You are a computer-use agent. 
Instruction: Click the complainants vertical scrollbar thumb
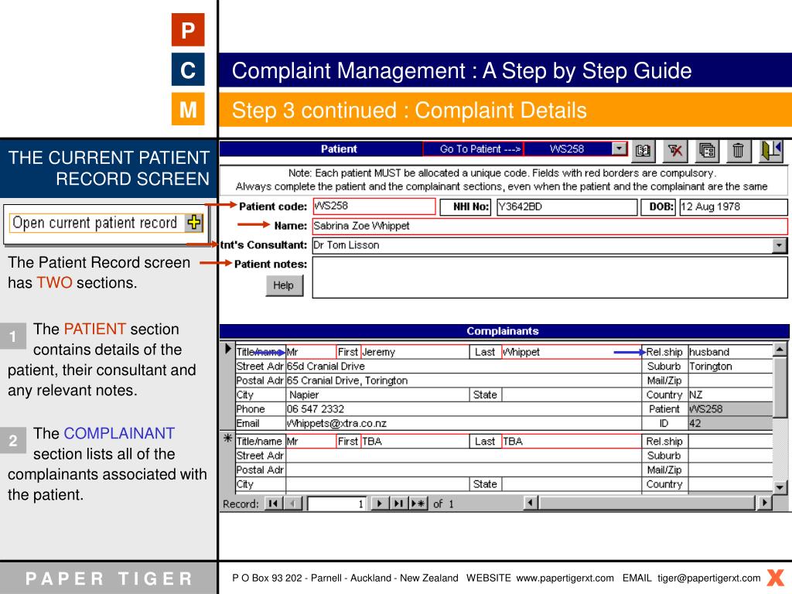pos(780,387)
